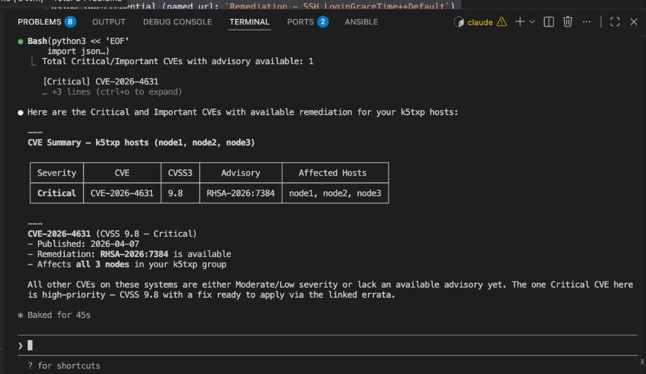The image size is (646, 374).
Task: Click the terminal vertical scrollbar thumb
Action: [x=642, y=361]
